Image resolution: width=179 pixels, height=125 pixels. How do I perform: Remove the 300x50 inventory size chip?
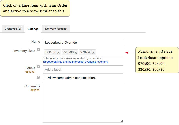pyautogui.click(x=58, y=53)
